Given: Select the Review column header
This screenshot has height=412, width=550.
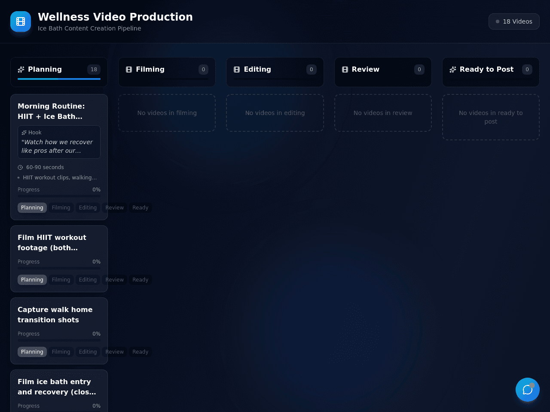Looking at the screenshot, I should tap(383, 72).
